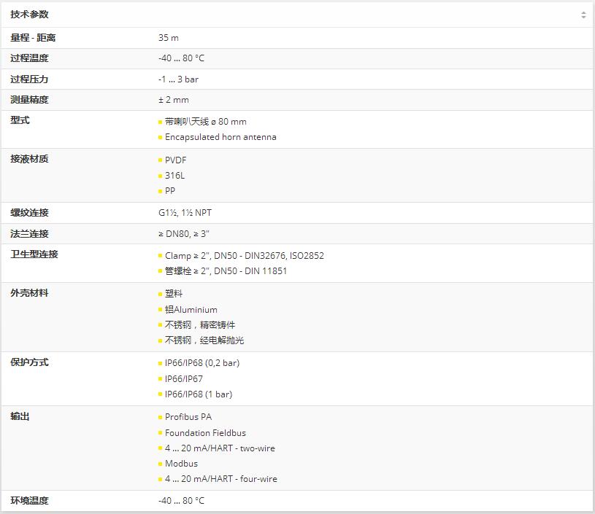The width and height of the screenshot is (595, 514).
Task: Click the G1½, 1½ NPT thread value
Action: 185,213
